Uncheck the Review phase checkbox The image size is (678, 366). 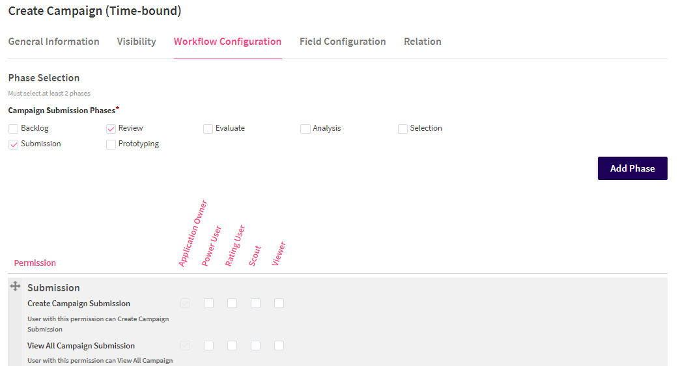click(x=111, y=129)
